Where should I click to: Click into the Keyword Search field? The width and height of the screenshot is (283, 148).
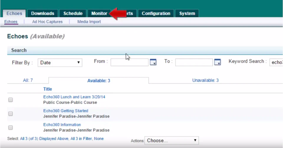[276, 62]
